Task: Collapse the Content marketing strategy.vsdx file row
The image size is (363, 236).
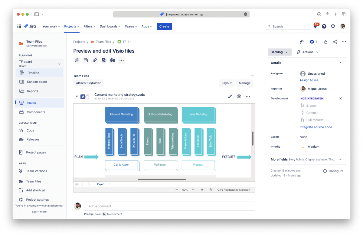Action: pos(77,96)
